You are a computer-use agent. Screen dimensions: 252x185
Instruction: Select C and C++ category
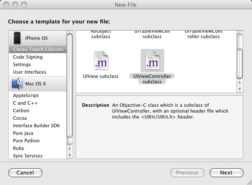[38, 103]
